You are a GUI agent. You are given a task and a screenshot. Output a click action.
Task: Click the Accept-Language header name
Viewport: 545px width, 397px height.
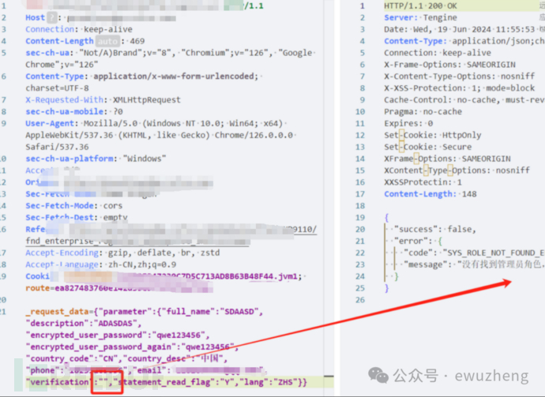coord(62,264)
